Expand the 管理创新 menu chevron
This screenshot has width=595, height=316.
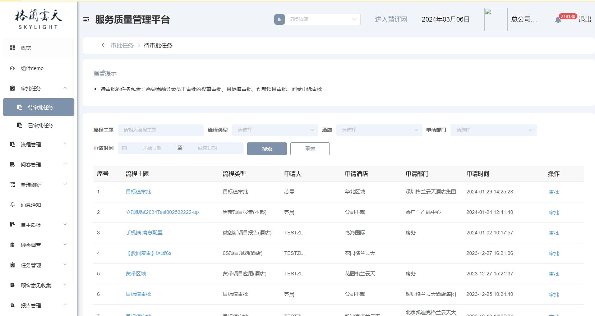point(65,184)
